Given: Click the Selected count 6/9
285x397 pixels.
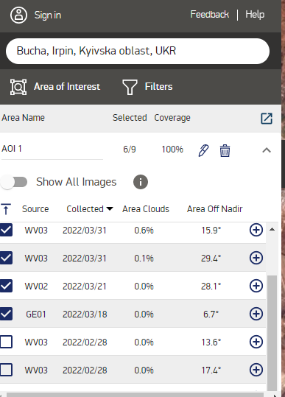Looking at the screenshot, I should click(x=130, y=149).
